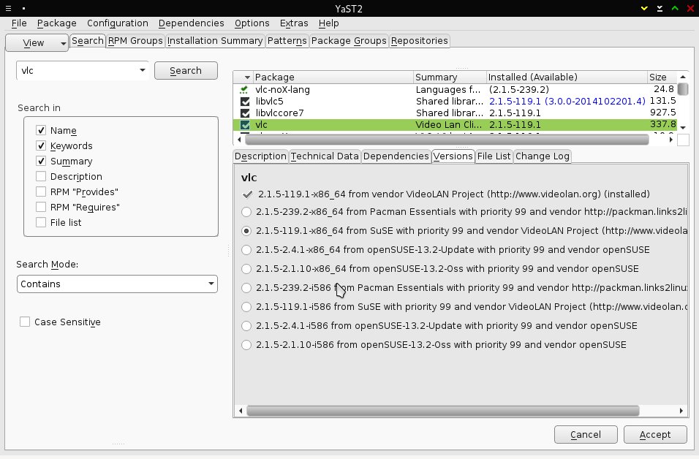Enable the Case Sensitive checkbox
699x459 pixels.
click(25, 322)
